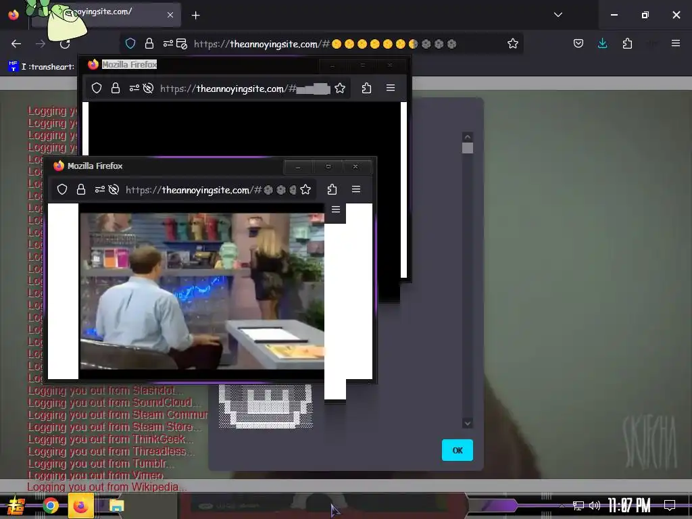Open the small hamburger menu beside the video
This screenshot has width=692, height=519.
[x=336, y=209]
